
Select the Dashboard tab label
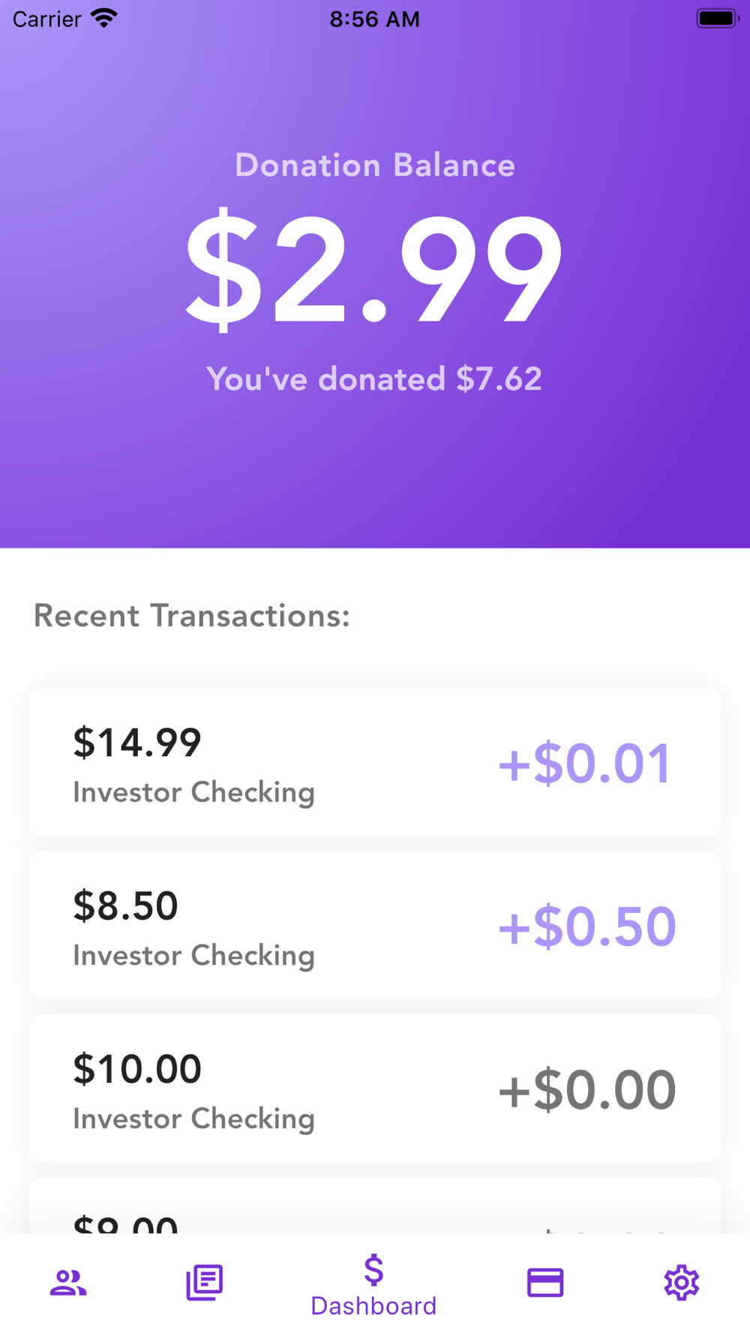point(373,1306)
